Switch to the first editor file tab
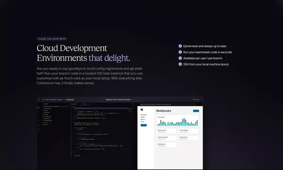Image resolution: width=283 pixels, height=170 pixels. click(x=74, y=104)
